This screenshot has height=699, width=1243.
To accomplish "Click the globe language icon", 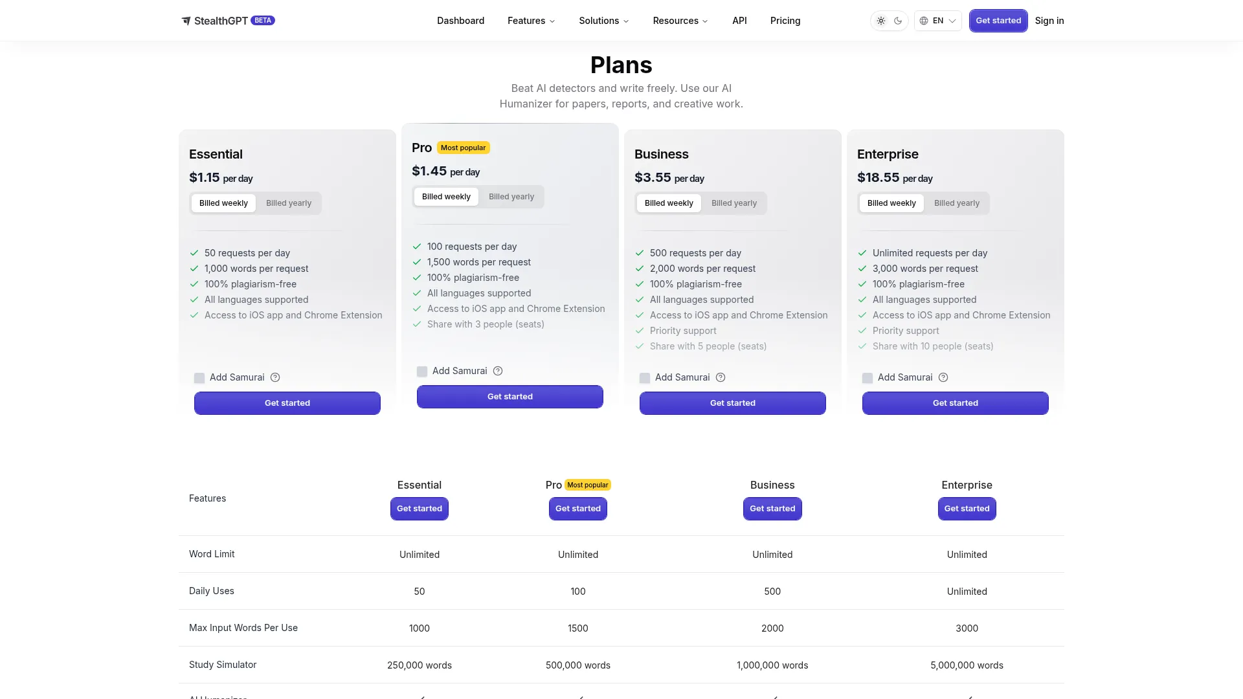I will [x=924, y=20].
